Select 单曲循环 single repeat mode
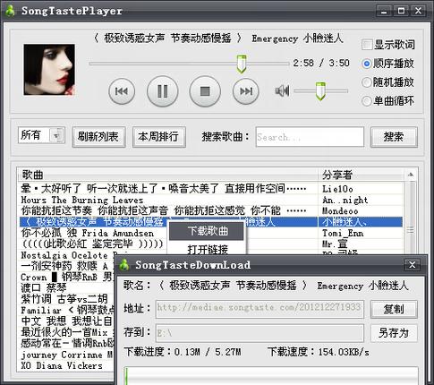434x385 pixels. (367, 101)
